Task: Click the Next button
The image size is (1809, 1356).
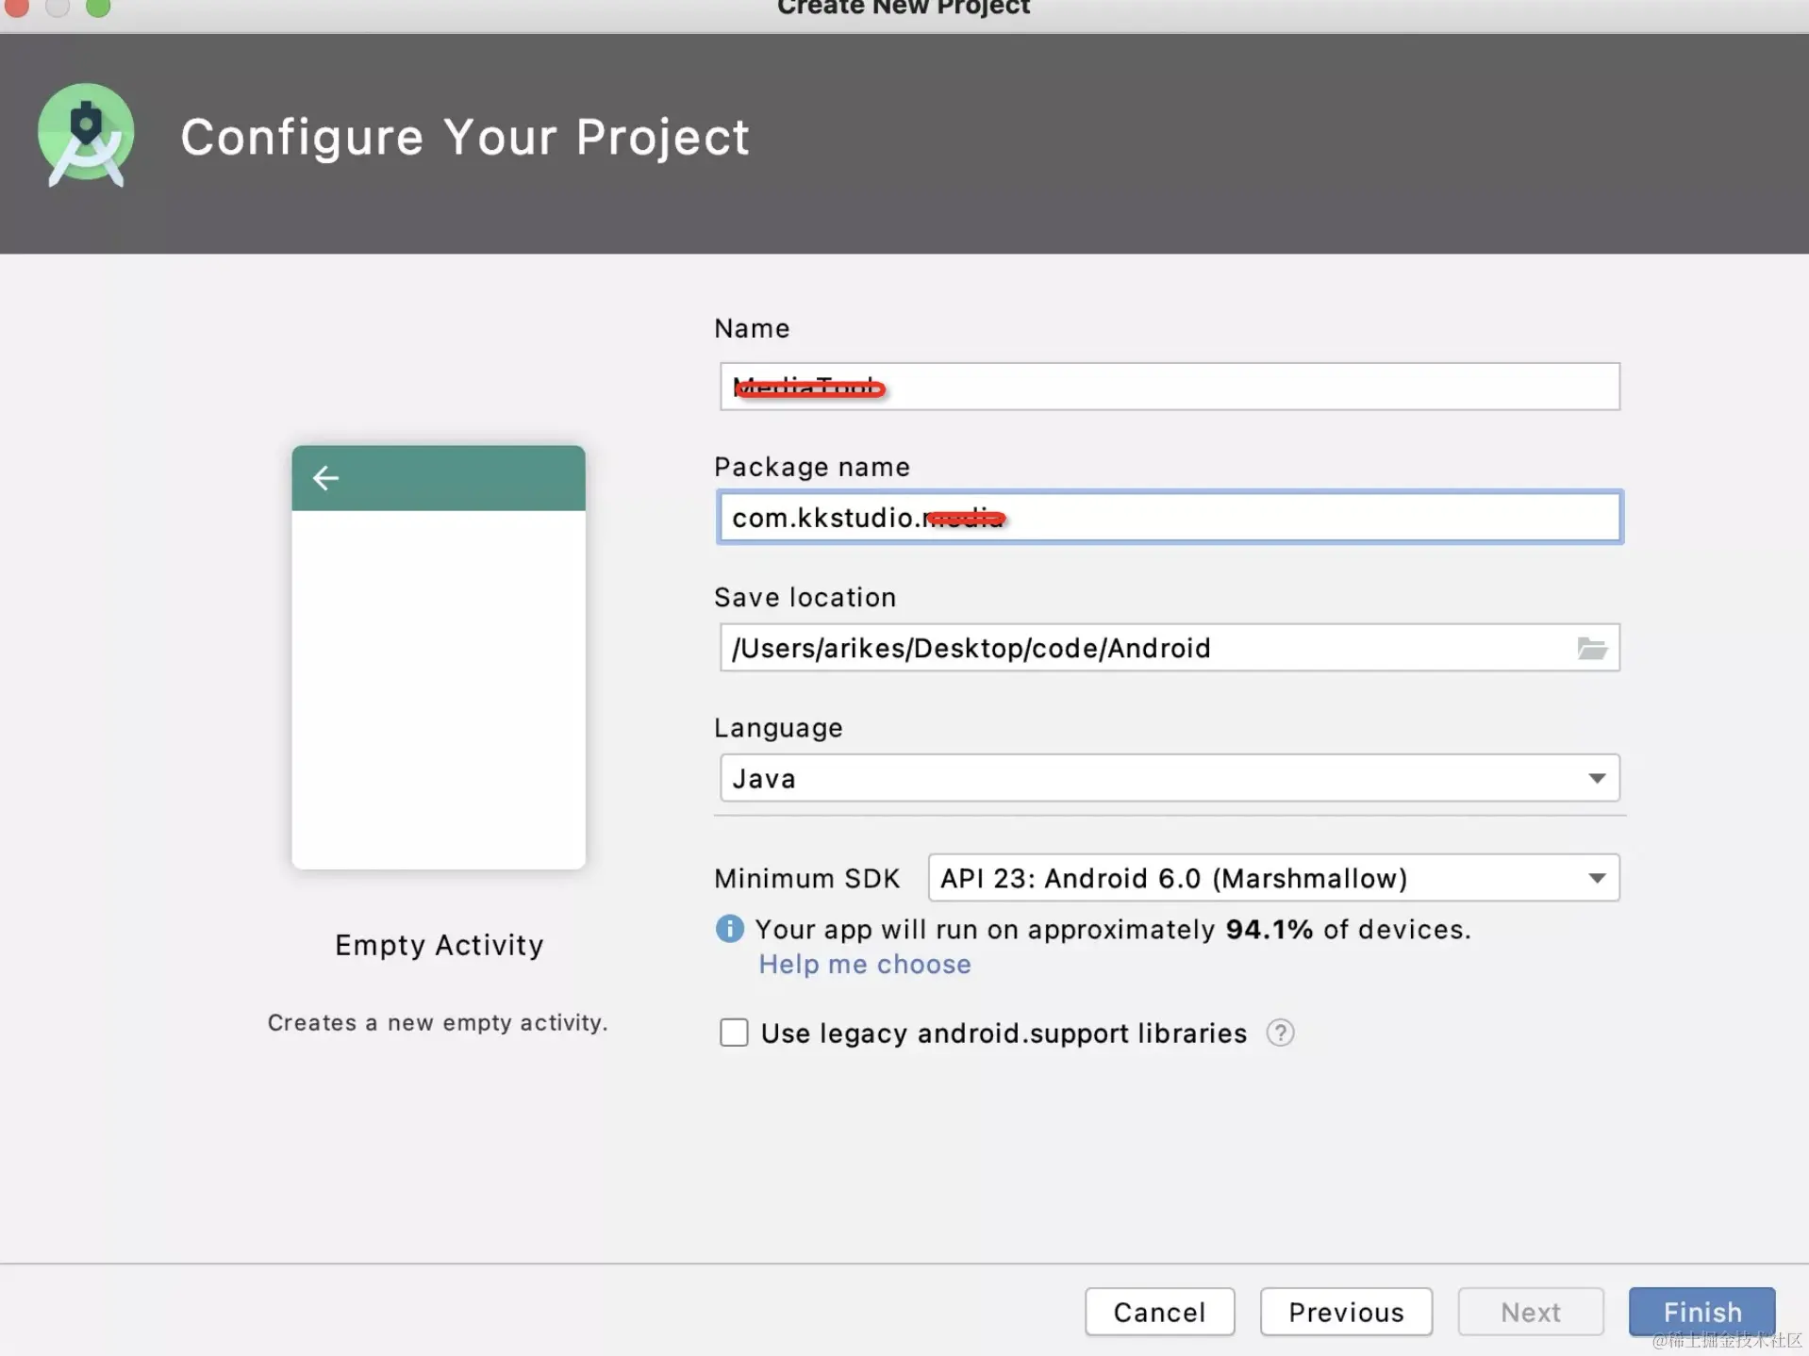Action: point(1530,1312)
